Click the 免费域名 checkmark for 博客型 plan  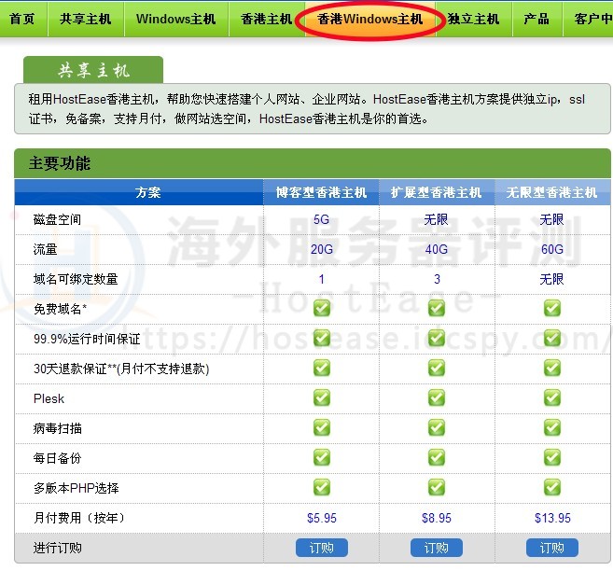pos(322,308)
